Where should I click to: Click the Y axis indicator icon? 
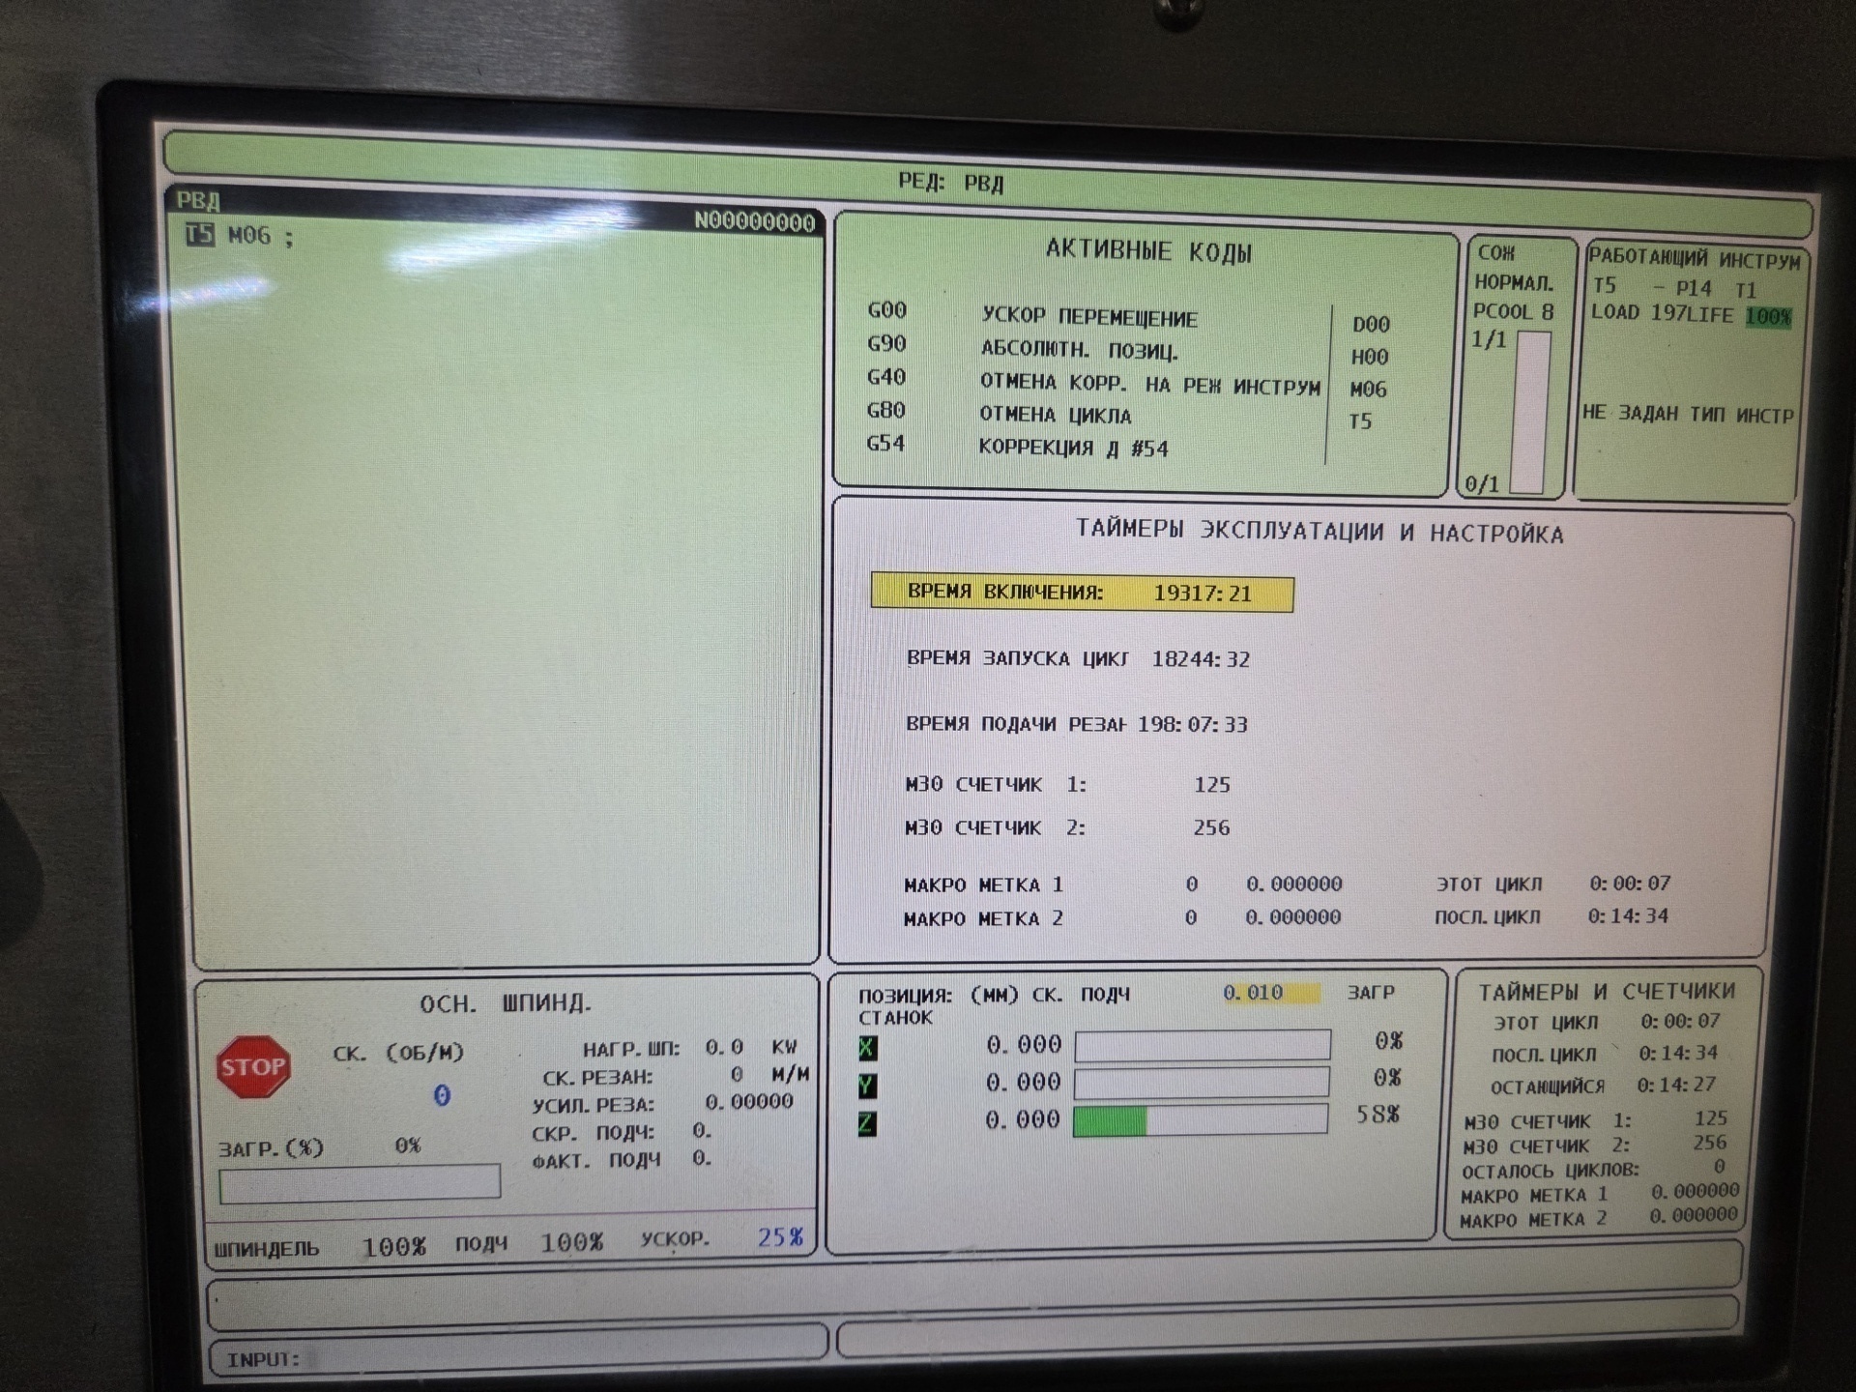(x=867, y=1086)
